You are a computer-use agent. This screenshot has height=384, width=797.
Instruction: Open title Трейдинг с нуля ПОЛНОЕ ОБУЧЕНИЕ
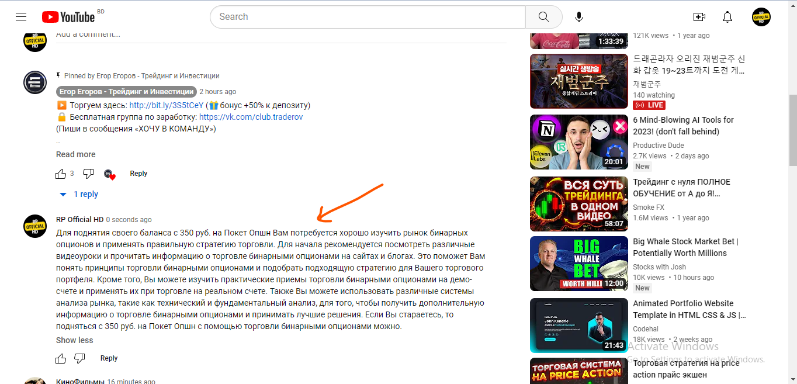(682, 188)
